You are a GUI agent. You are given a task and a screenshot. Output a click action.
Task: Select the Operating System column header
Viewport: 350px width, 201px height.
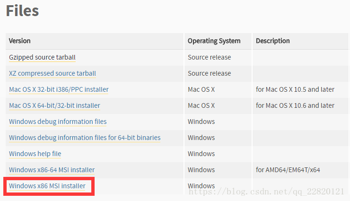point(214,41)
